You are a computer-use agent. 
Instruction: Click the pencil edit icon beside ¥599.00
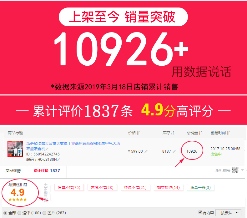click(146, 151)
